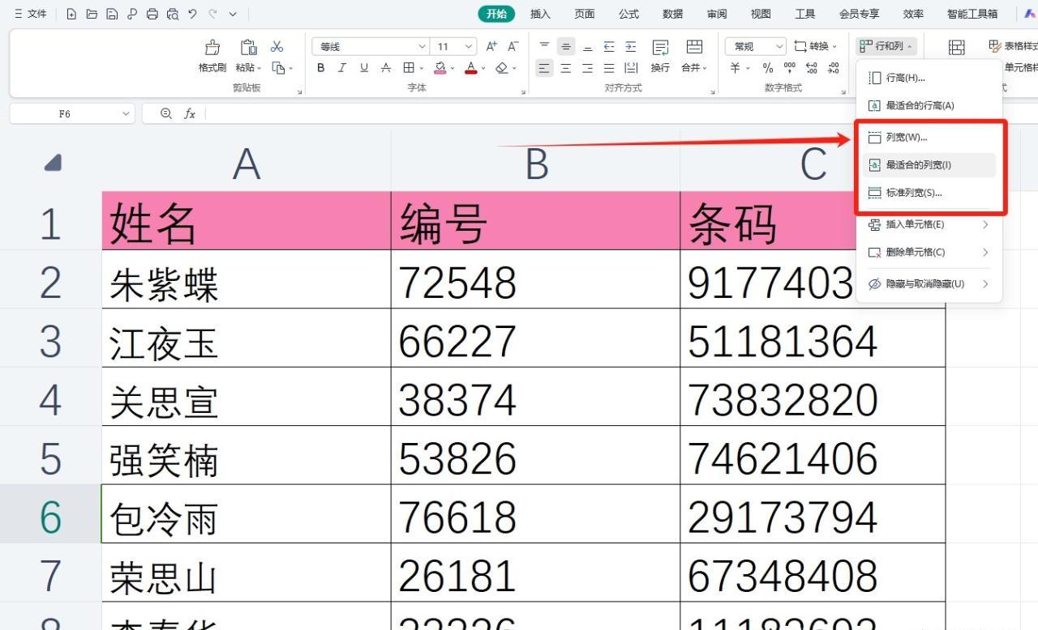Click the increase decimal places icon
The width and height of the screenshot is (1038, 630).
point(812,68)
